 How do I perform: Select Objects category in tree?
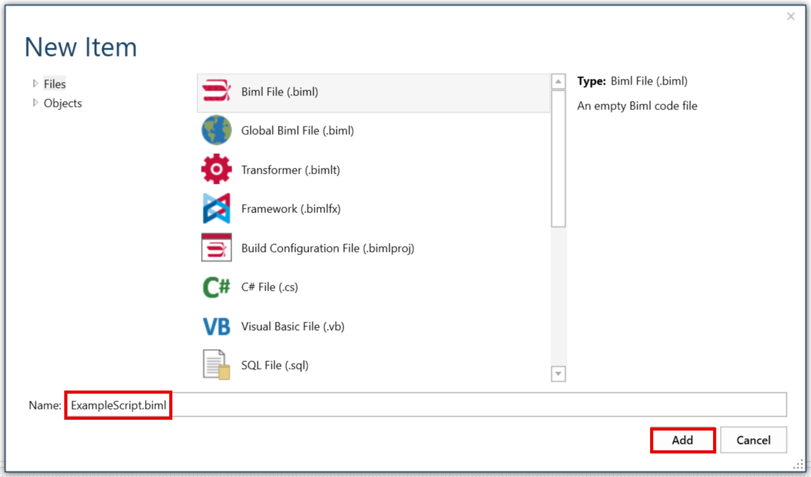pos(62,103)
